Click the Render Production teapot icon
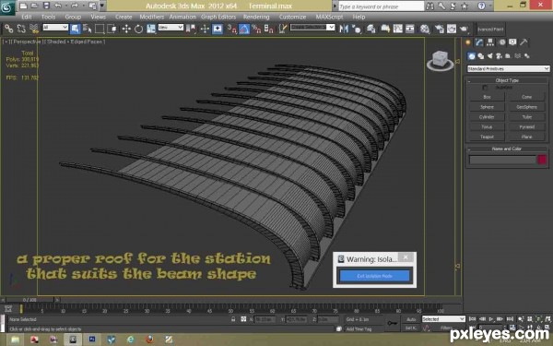This screenshot has width=553, height=346. [x=464, y=29]
